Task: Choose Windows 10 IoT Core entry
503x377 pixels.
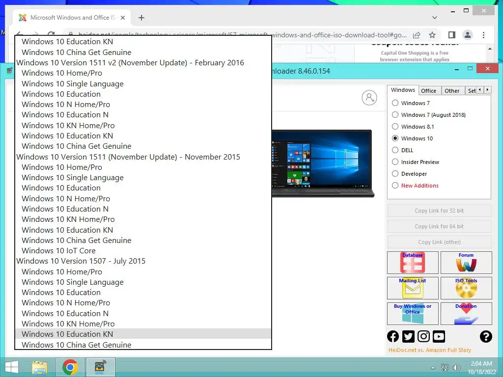Action: (x=143, y=251)
